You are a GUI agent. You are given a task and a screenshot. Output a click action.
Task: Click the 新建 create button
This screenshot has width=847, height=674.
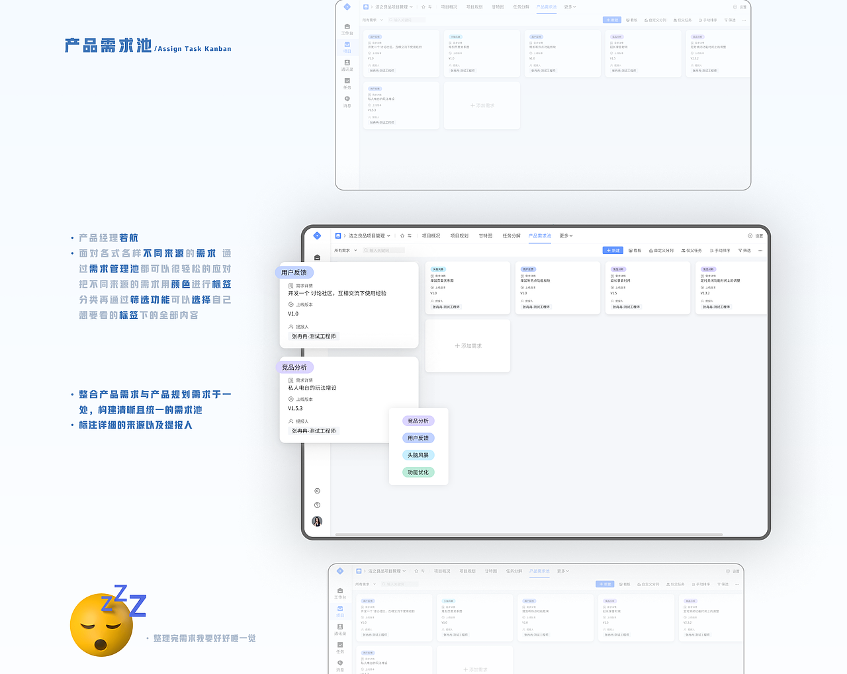[612, 250]
